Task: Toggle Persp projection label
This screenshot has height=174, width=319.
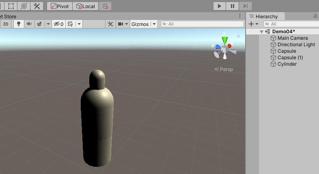Action: coord(224,69)
